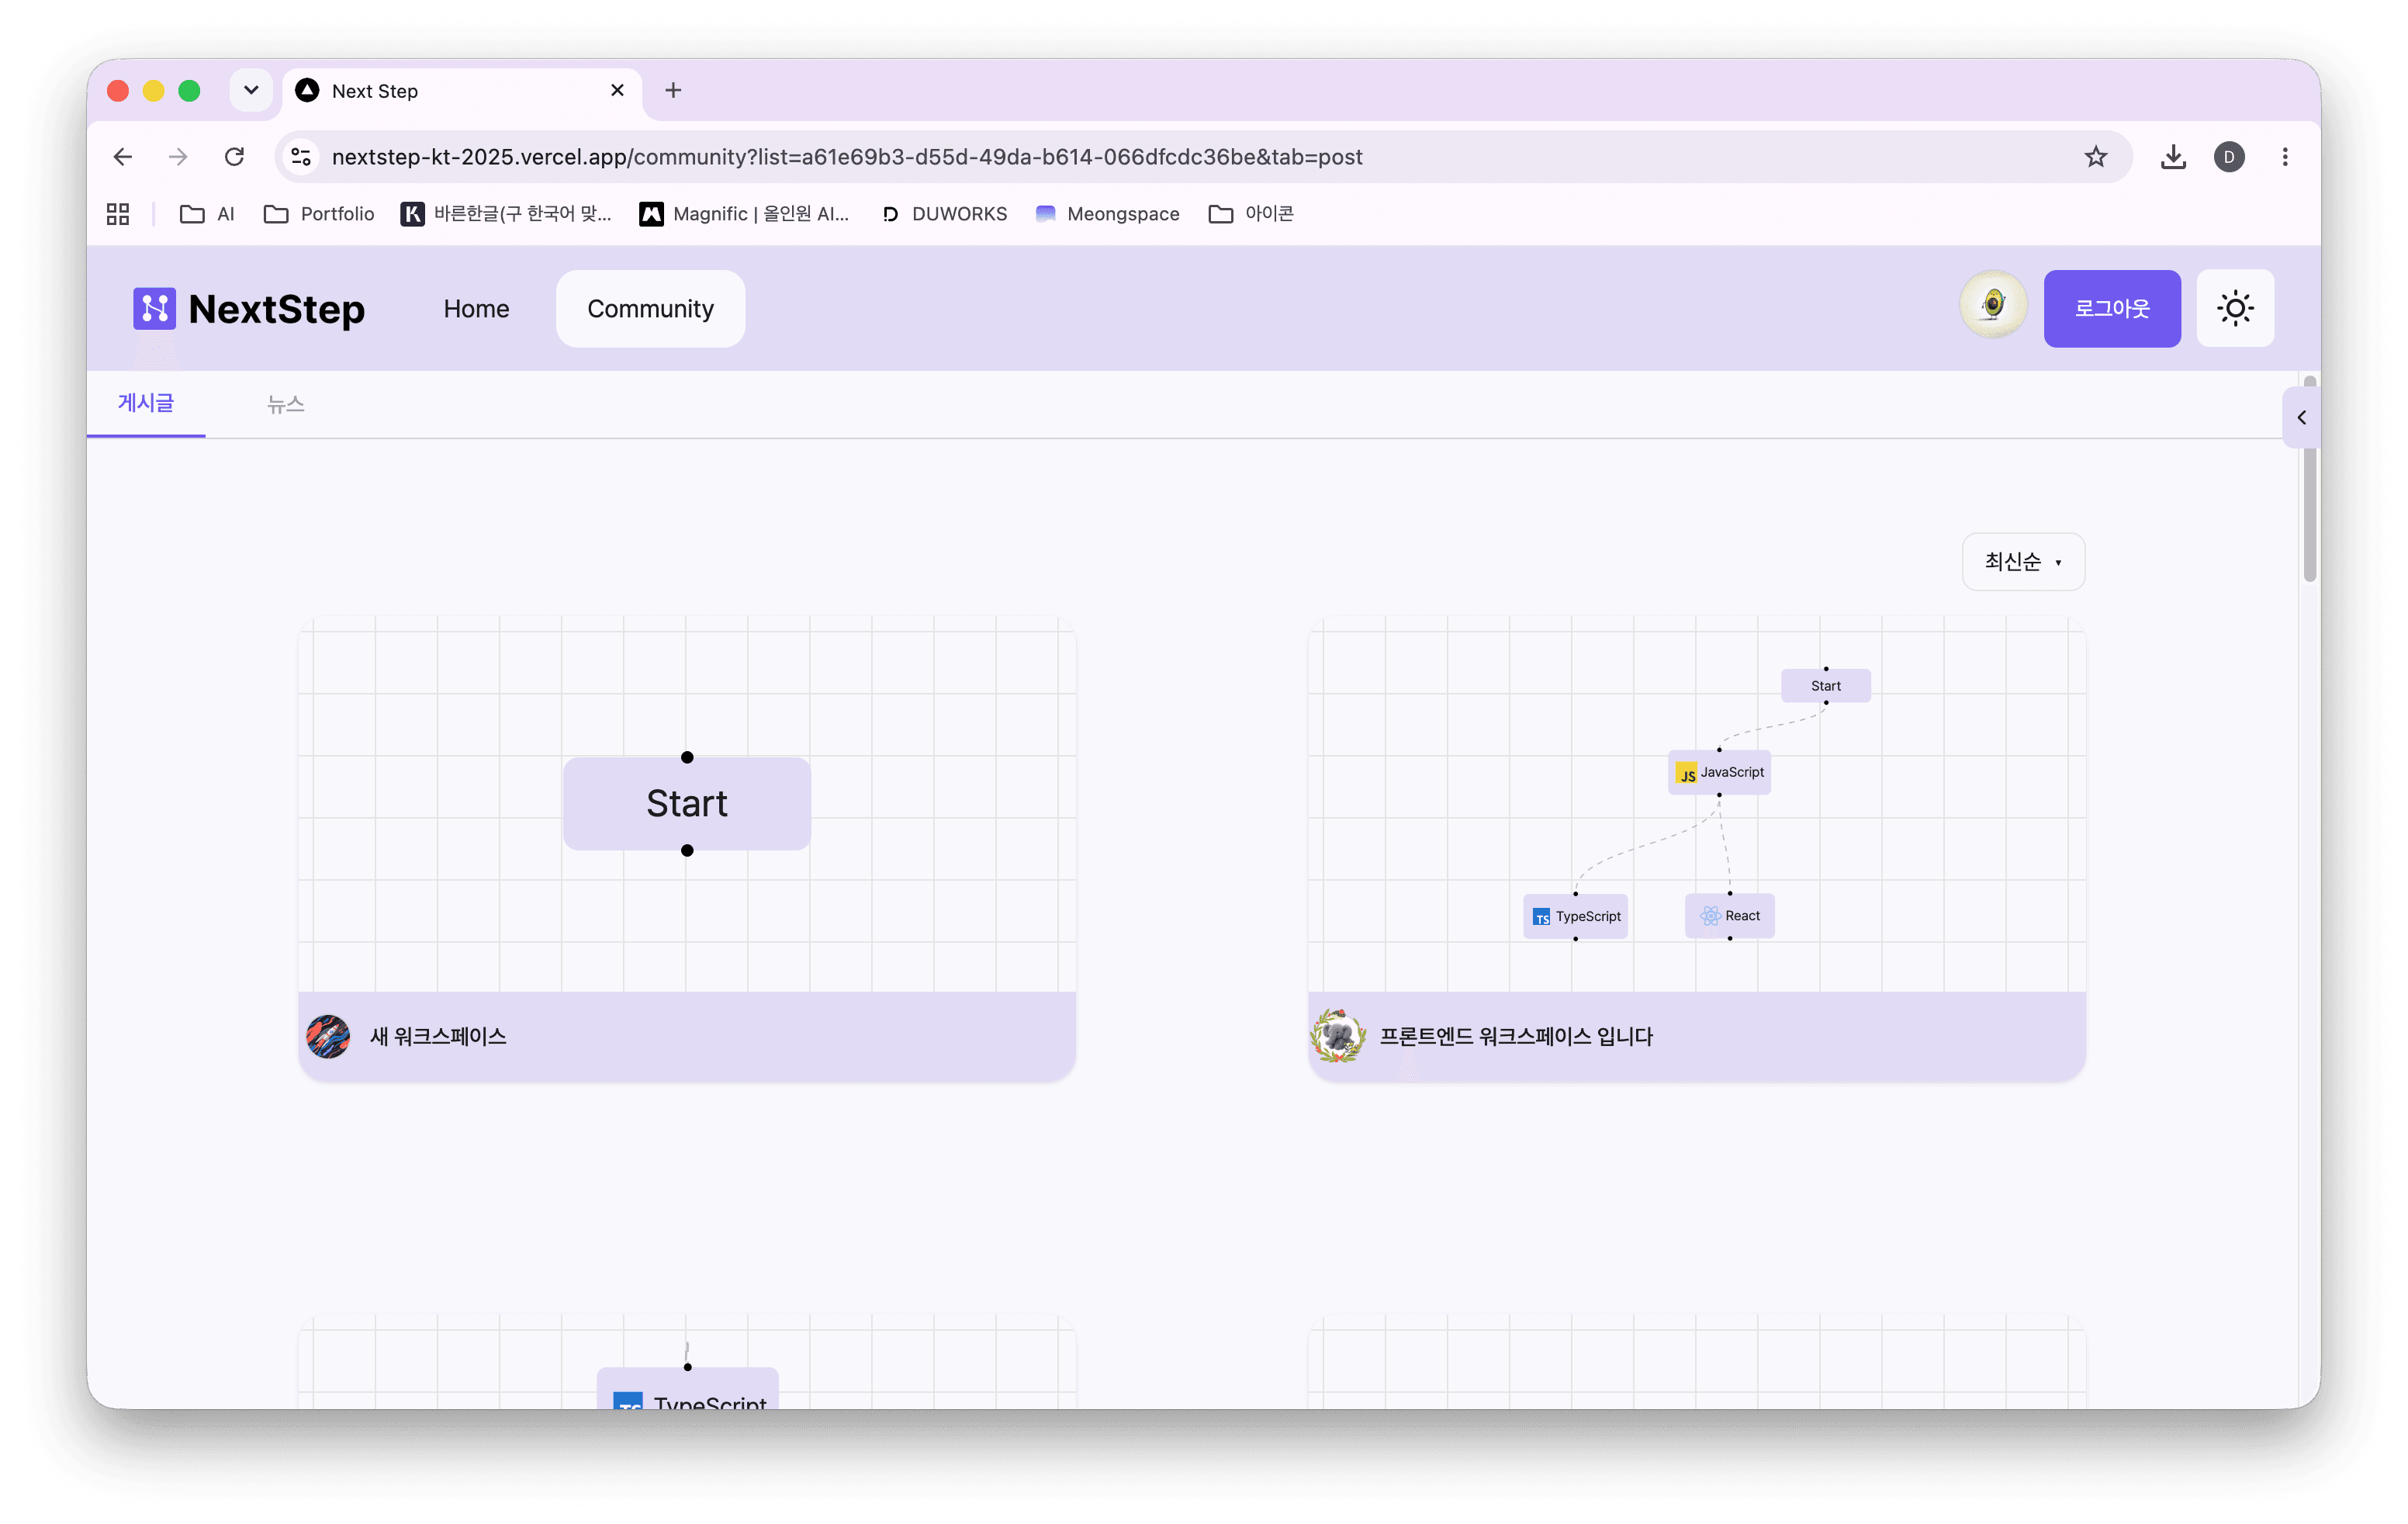The width and height of the screenshot is (2408, 1524).
Task: Open the Meongspace bookmark
Action: (1108, 214)
